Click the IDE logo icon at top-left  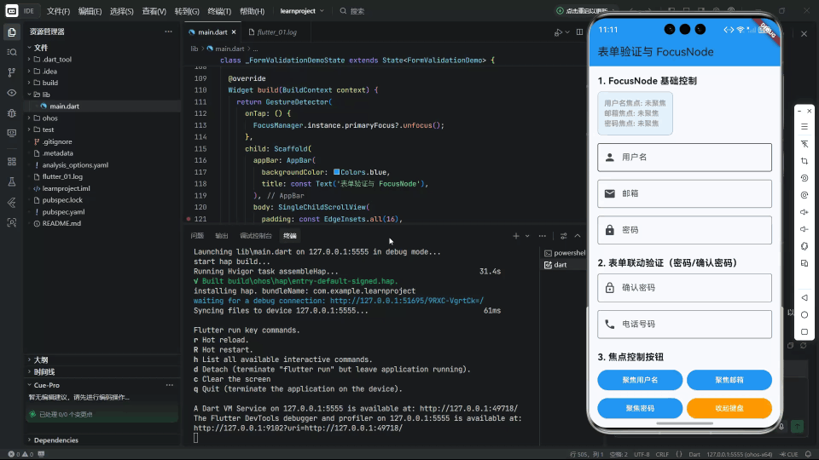click(x=11, y=10)
